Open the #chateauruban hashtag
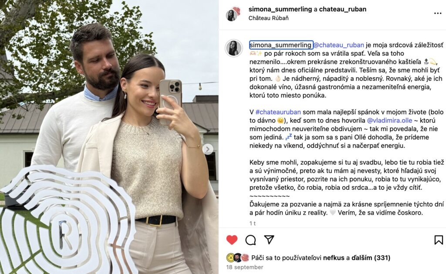Image resolution: width=446 pixels, height=274 pixels. (278, 112)
